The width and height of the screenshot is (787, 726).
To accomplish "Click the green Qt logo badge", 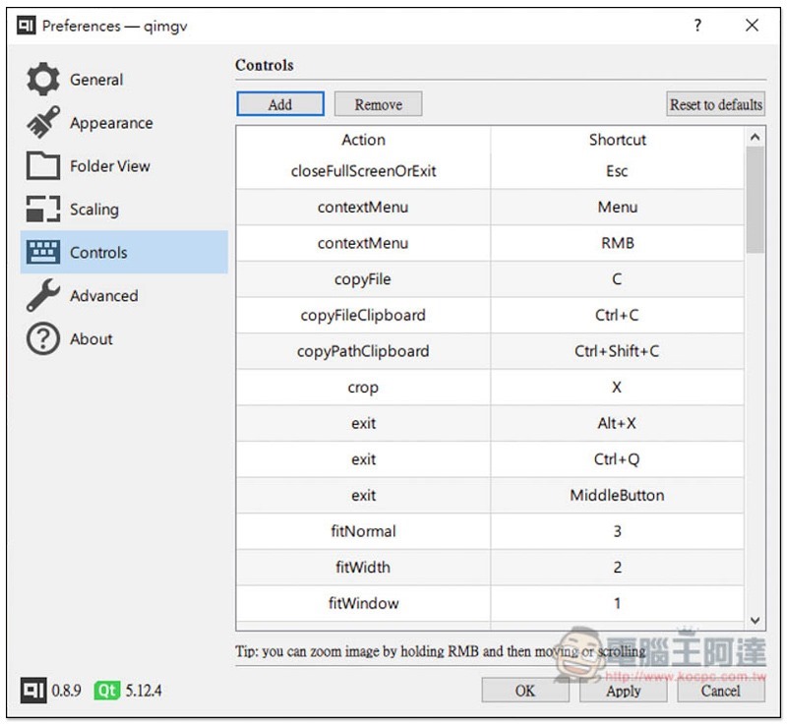I will (107, 691).
